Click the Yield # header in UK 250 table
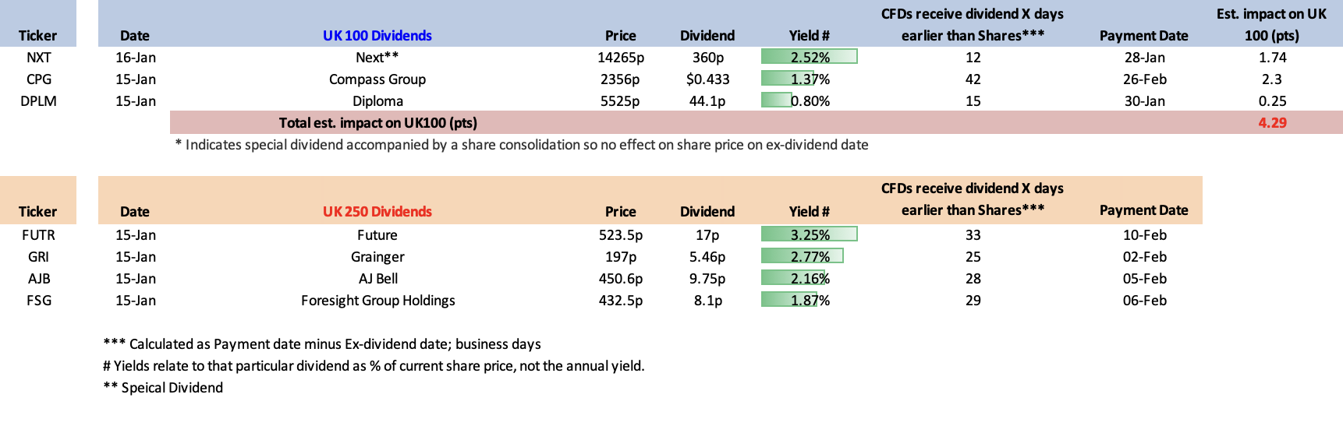 [x=809, y=212]
